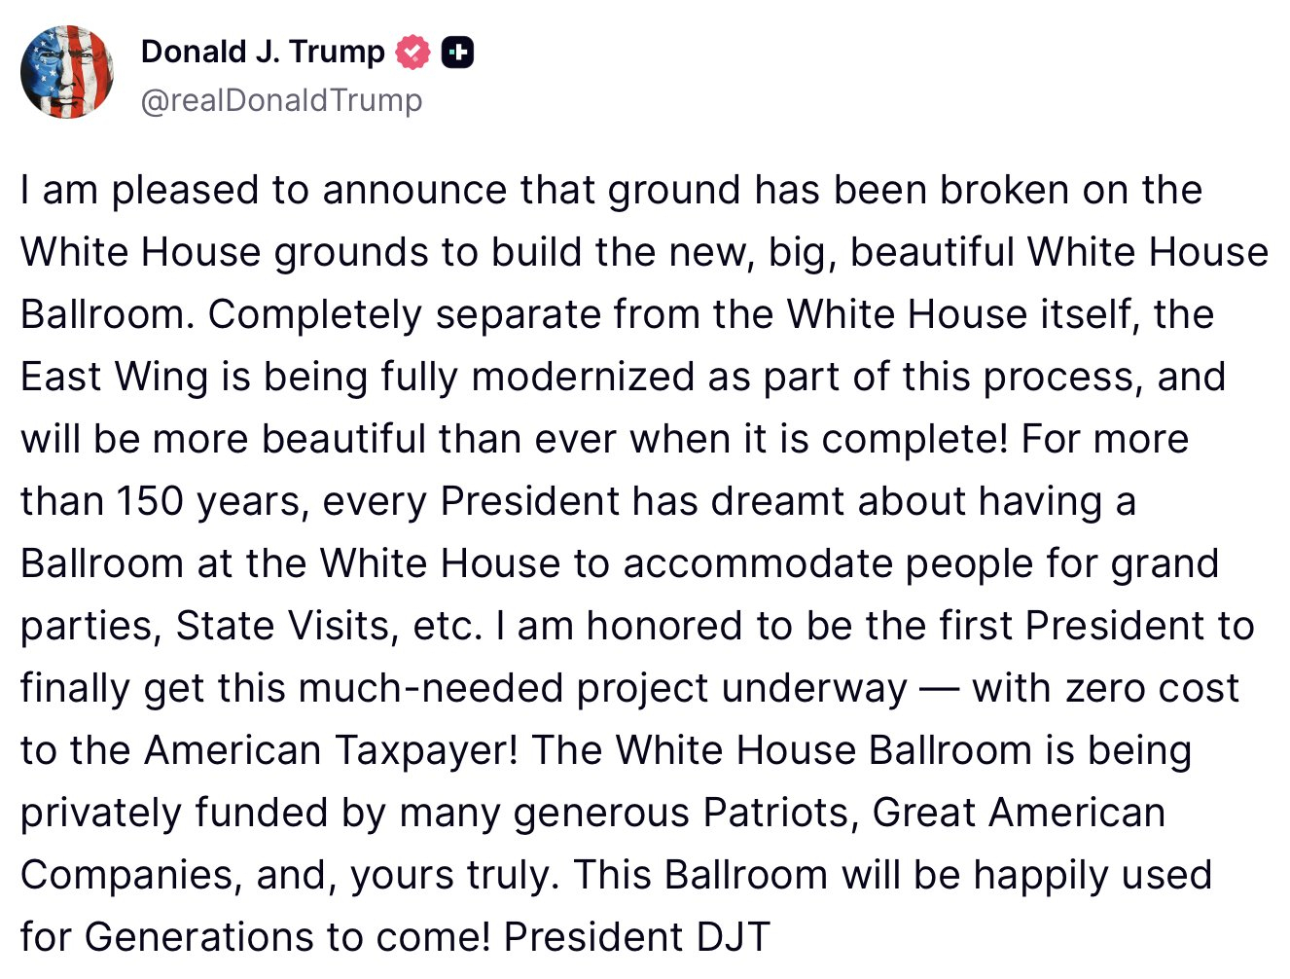Click the @realDonaldTrump handle
This screenshot has width=1290, height=979.
pos(281,100)
